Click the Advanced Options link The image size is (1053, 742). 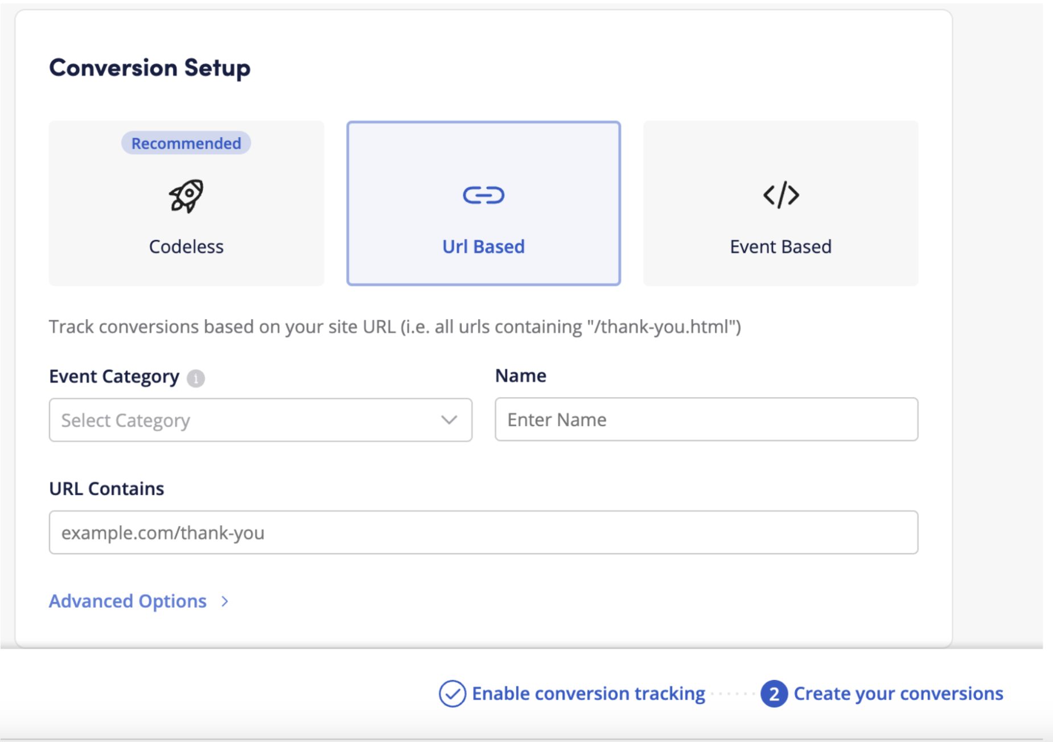click(x=127, y=601)
